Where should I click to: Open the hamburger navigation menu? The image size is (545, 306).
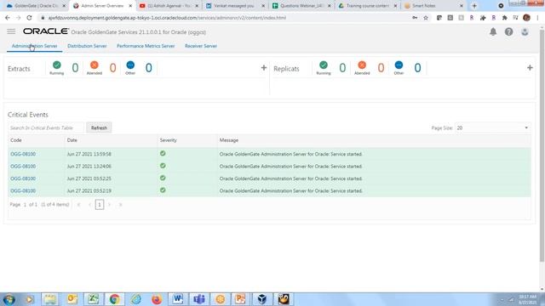[x=11, y=31]
